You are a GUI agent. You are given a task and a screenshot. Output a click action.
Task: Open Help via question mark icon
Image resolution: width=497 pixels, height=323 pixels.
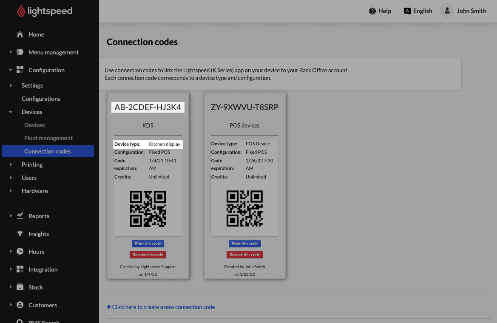point(372,11)
